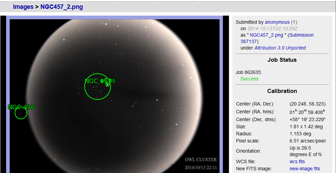Select the orientation value Up is 29.5 degrees
This screenshot has width=336, height=173.
coord(306,151)
